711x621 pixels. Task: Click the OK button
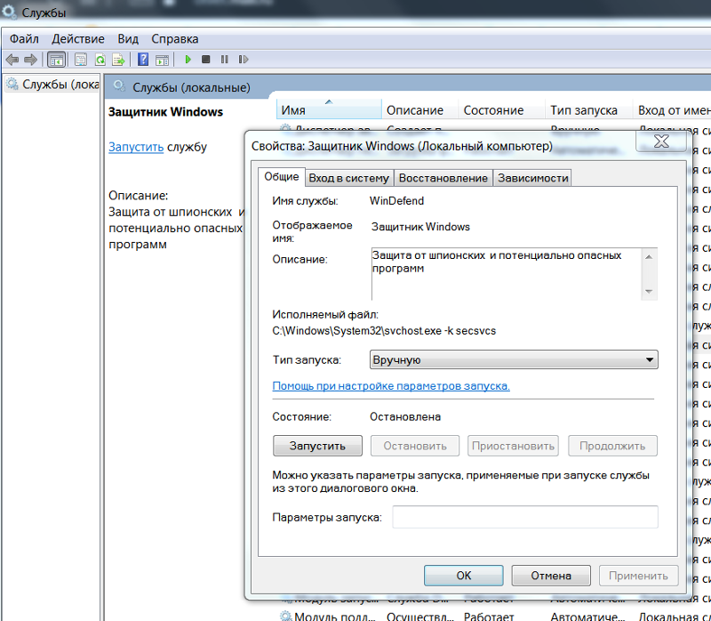click(463, 576)
